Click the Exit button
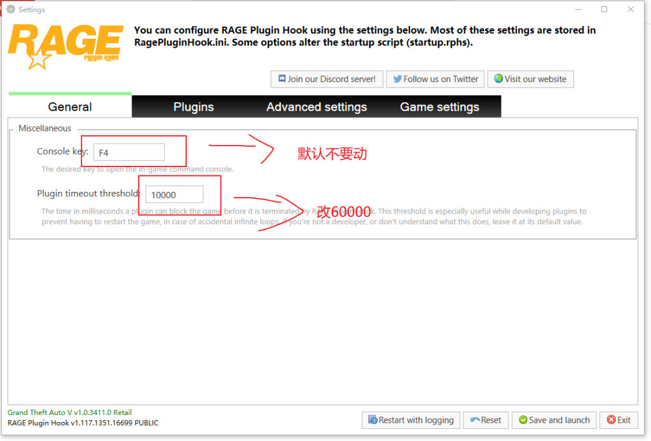Image resolution: width=651 pixels, height=441 pixels. click(x=619, y=420)
